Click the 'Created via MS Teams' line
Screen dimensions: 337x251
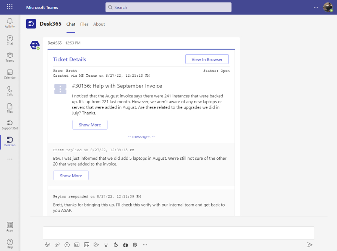(x=101, y=76)
